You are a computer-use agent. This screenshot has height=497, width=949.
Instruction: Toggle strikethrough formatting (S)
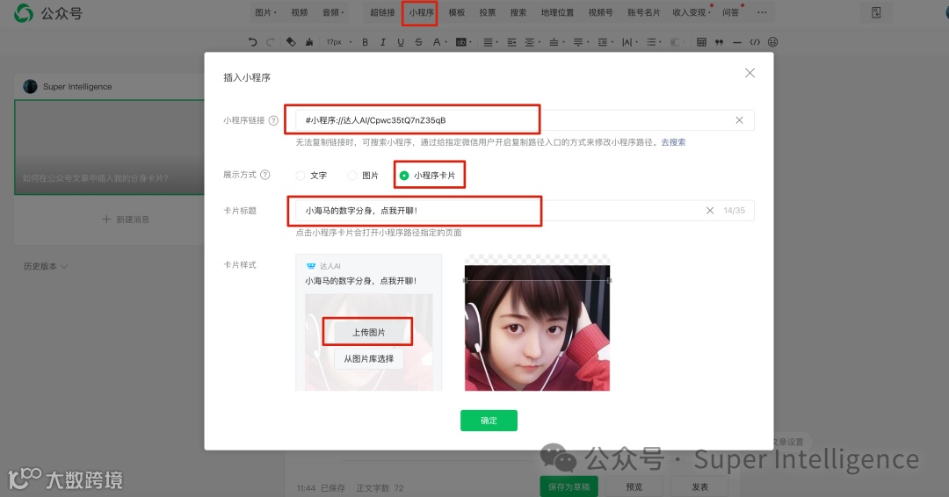tap(418, 42)
